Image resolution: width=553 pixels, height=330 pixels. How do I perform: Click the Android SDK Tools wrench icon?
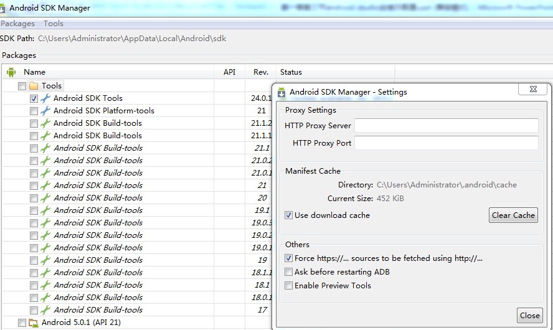[x=45, y=98]
